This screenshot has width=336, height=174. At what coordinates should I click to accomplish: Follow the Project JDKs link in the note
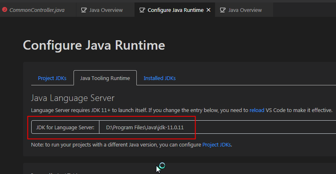pos(217,144)
